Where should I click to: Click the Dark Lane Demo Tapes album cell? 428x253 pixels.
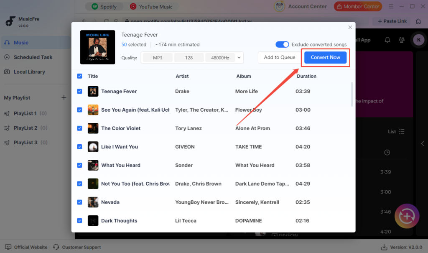[262, 184]
